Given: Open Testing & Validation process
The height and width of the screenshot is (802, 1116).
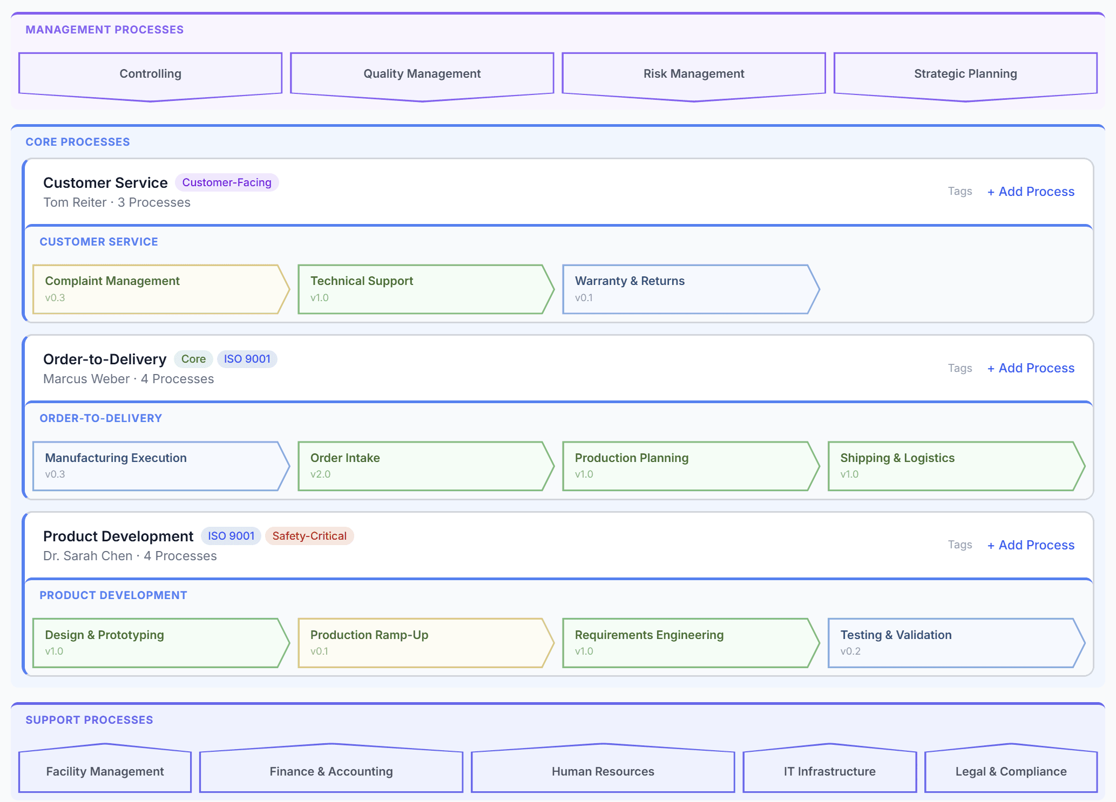Looking at the screenshot, I should (951, 643).
